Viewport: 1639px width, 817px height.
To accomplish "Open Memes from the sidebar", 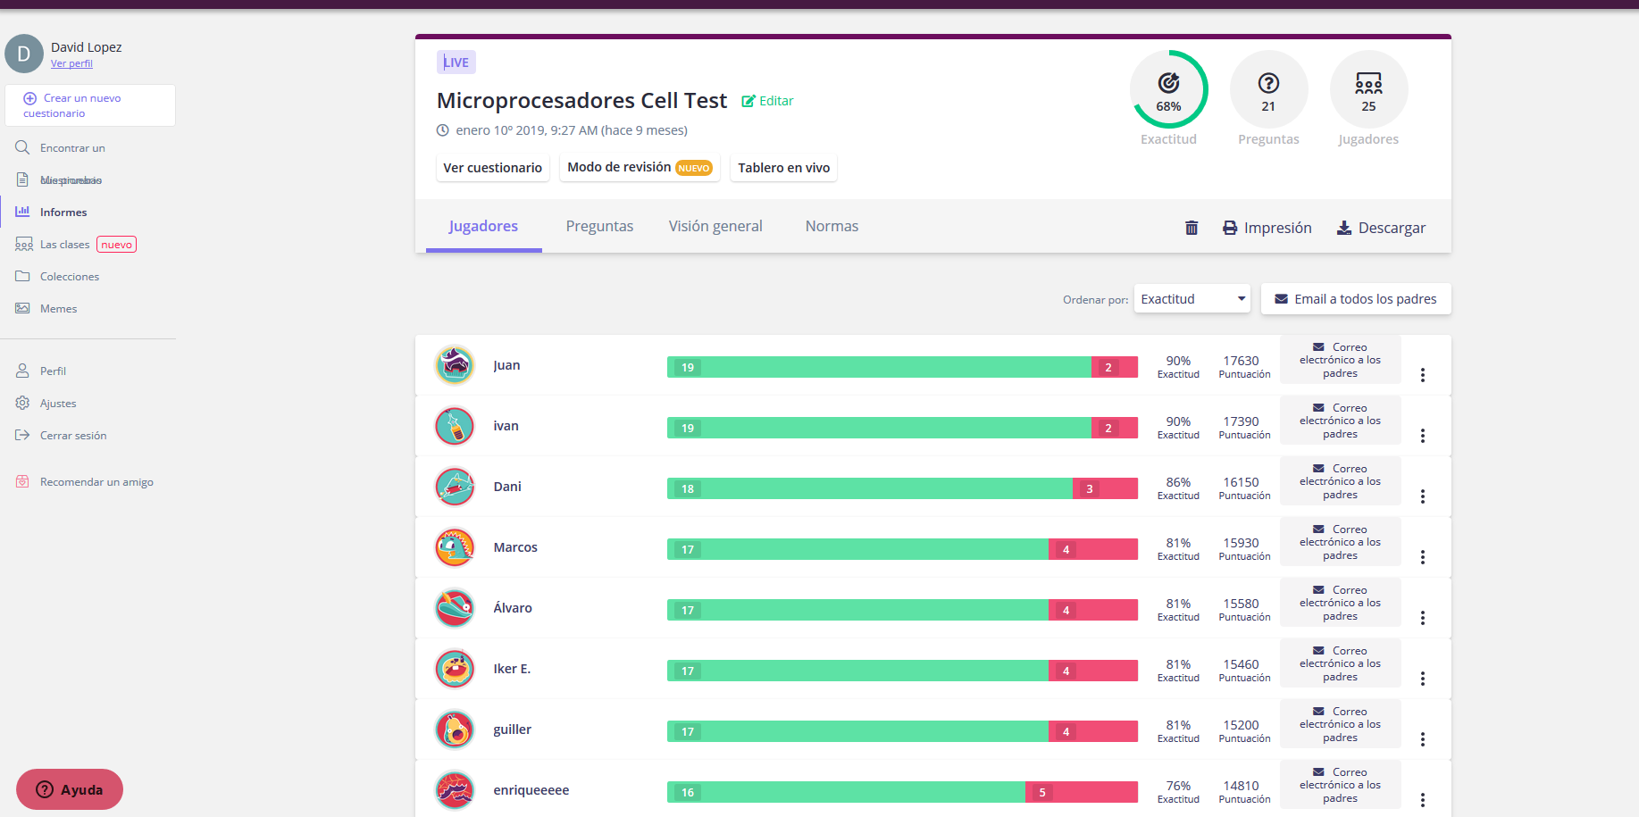I will (58, 309).
